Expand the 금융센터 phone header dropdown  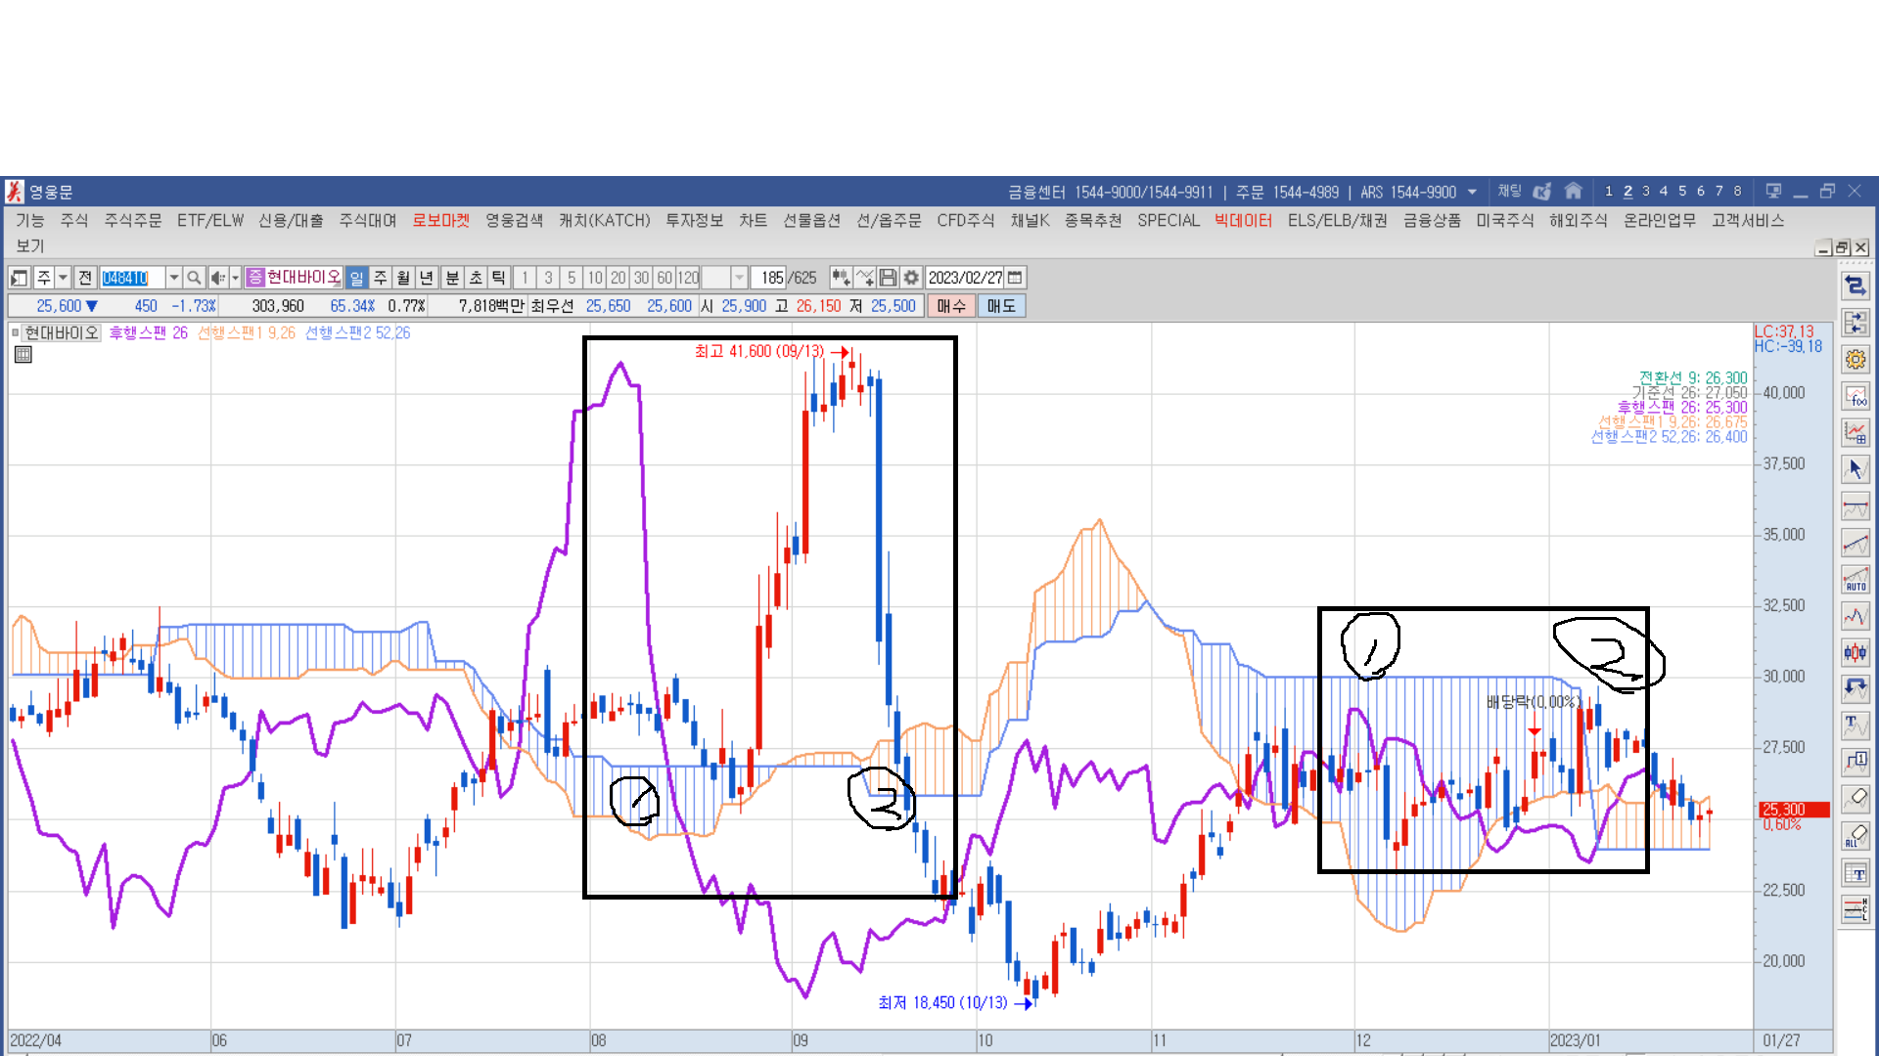pos(1472,192)
